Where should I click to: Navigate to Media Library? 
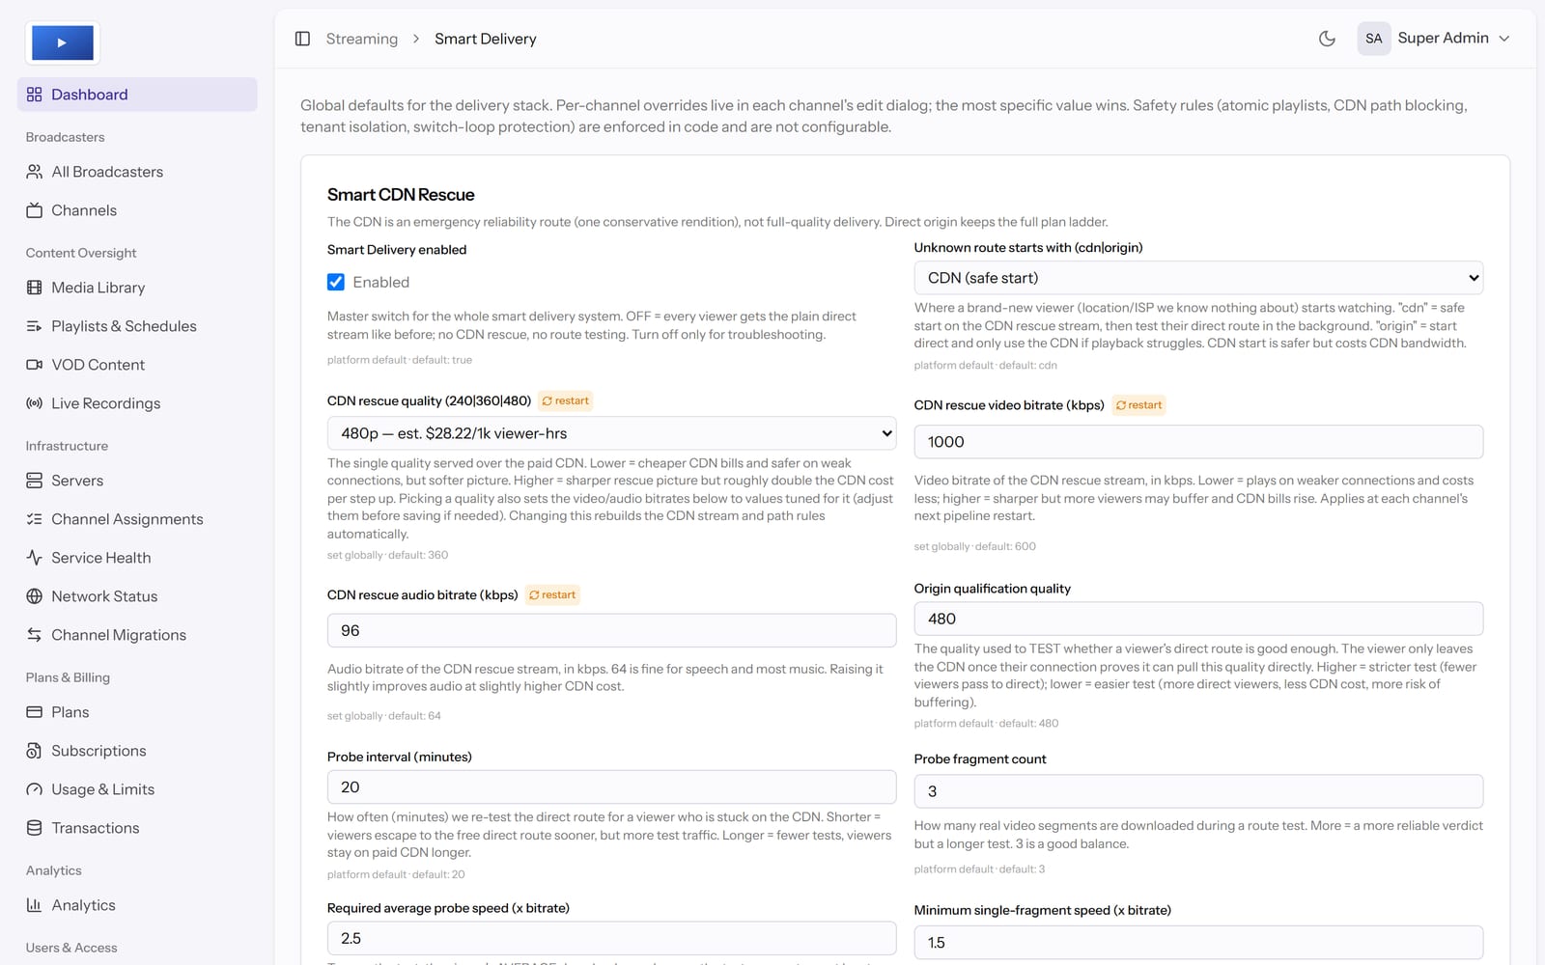pyautogui.click(x=137, y=288)
